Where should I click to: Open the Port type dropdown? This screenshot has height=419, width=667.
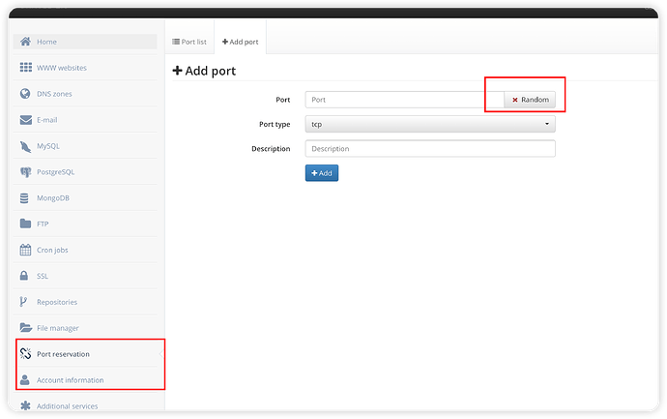[430, 124]
